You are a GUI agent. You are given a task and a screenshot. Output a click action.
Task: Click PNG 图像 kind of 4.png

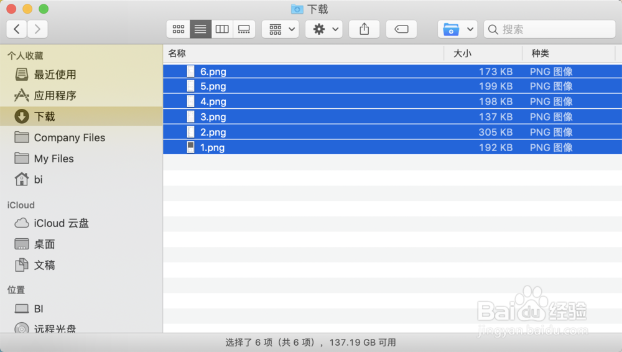(x=551, y=101)
